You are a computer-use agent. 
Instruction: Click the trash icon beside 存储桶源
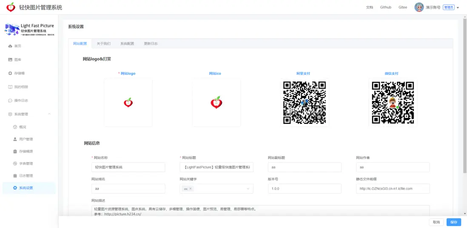[15, 151]
